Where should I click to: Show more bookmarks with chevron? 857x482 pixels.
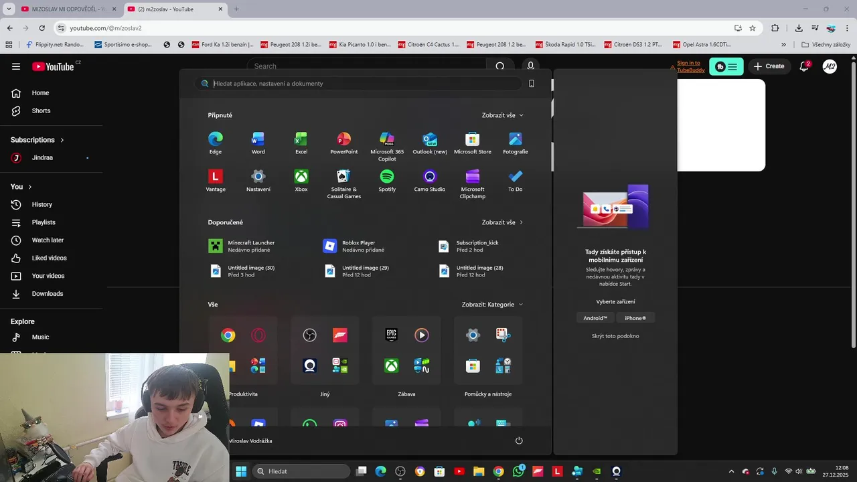pyautogui.click(x=784, y=45)
